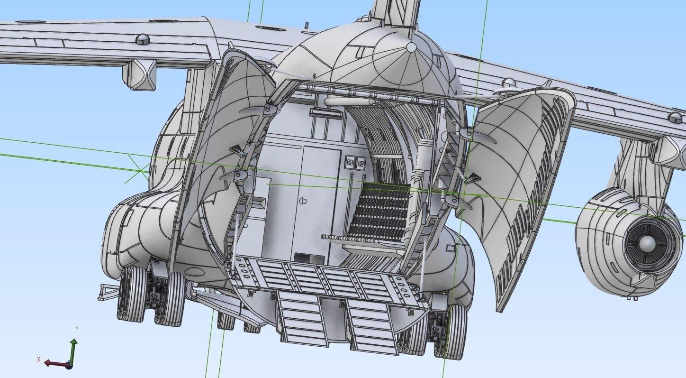This screenshot has width=686, height=378.
Task: Click the twin square panel on bulkhead
Action: click(355, 163)
